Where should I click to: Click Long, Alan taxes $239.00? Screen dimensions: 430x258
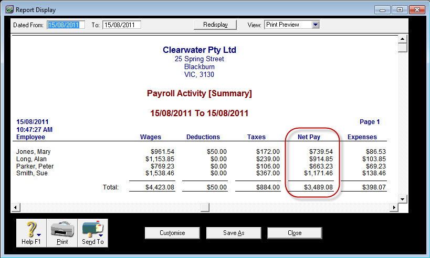pos(268,159)
